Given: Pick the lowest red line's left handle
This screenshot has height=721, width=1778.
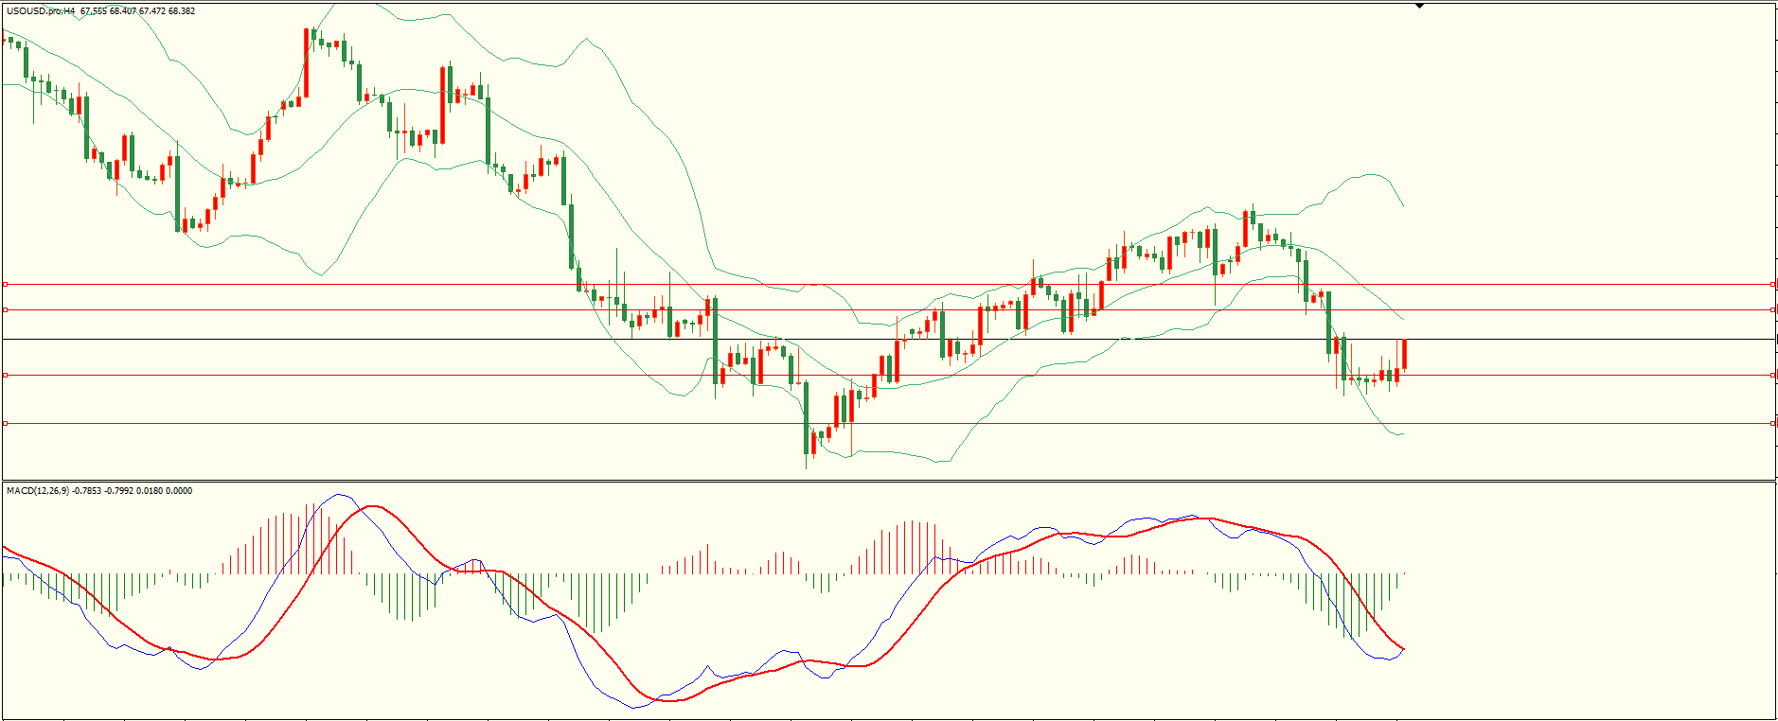Looking at the screenshot, I should 6,423.
